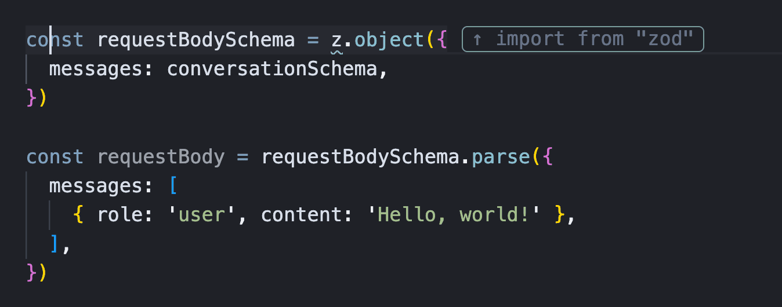Click the underlined z identifier

point(336,40)
